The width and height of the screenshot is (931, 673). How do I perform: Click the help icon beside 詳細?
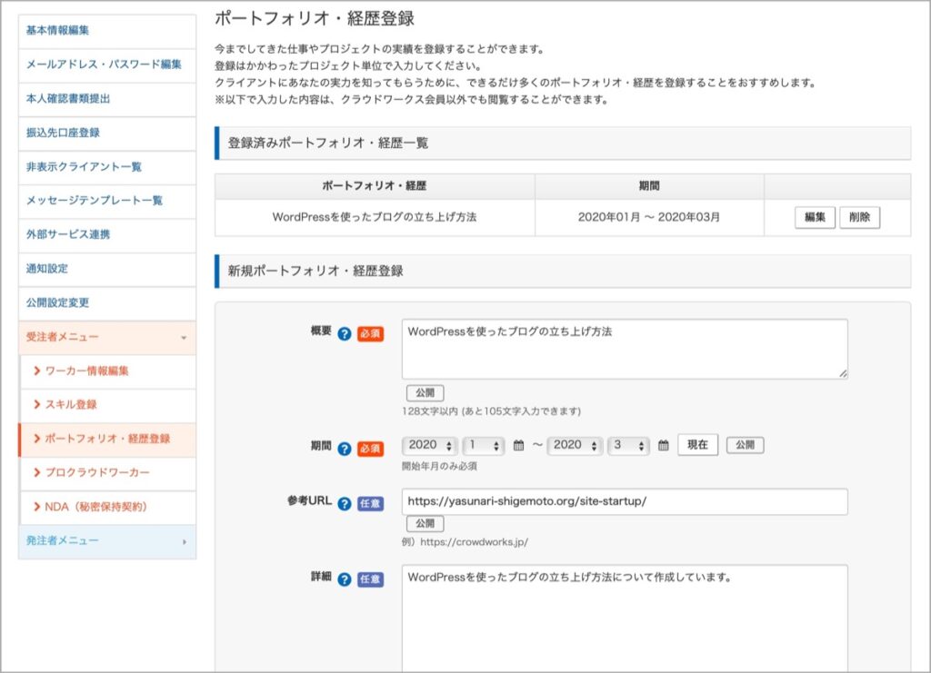coord(345,579)
